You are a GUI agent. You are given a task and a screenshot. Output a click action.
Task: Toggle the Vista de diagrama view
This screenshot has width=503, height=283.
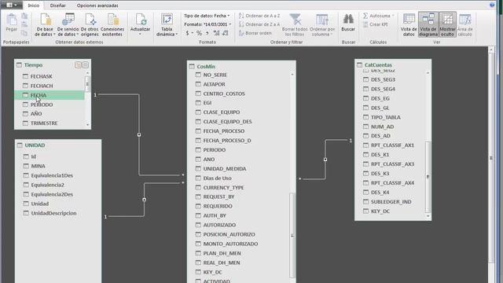(428, 24)
